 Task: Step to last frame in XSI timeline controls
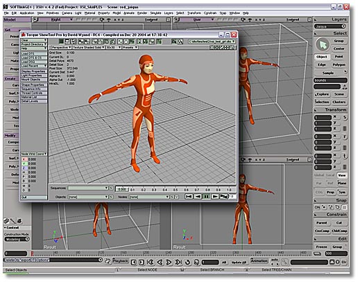178,262
